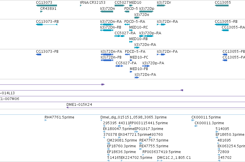Select Dmel_dig_015151_0598_3065.3prime feature
The width and height of the screenshot is (245, 162).
101,120
